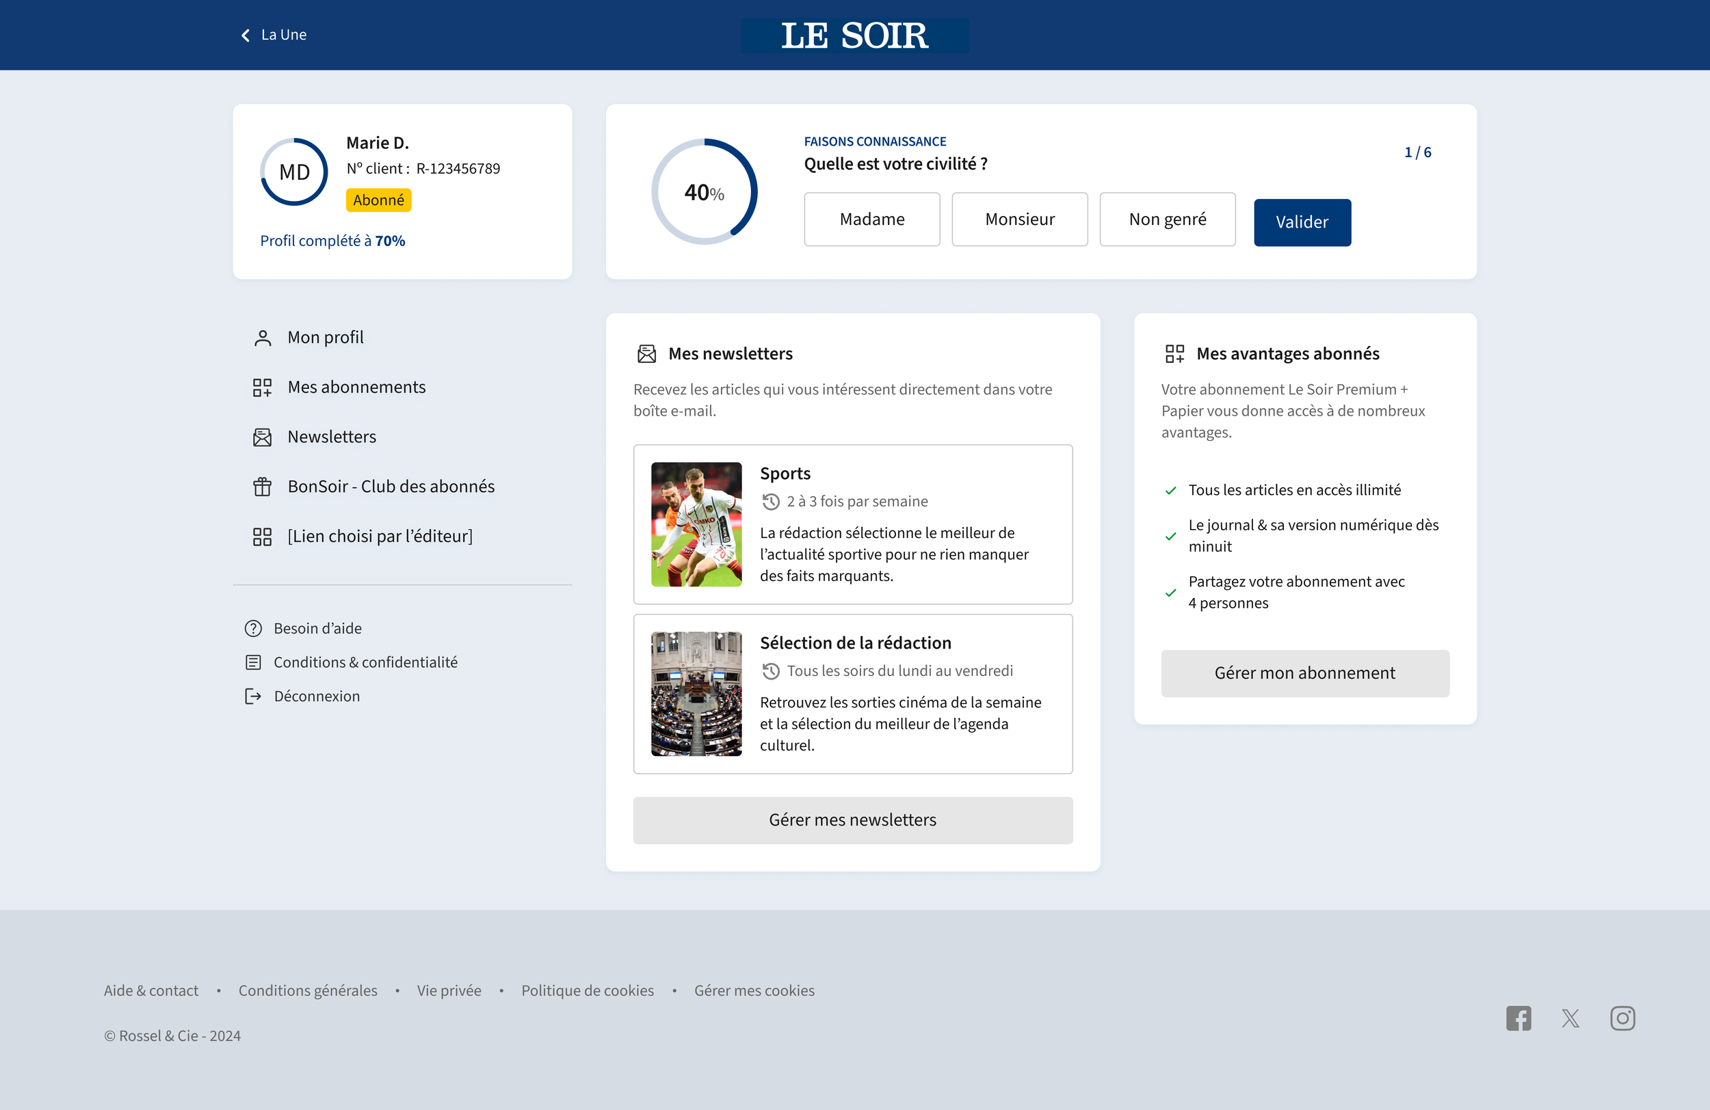Open the Facebook icon in the footer

click(x=1518, y=1018)
